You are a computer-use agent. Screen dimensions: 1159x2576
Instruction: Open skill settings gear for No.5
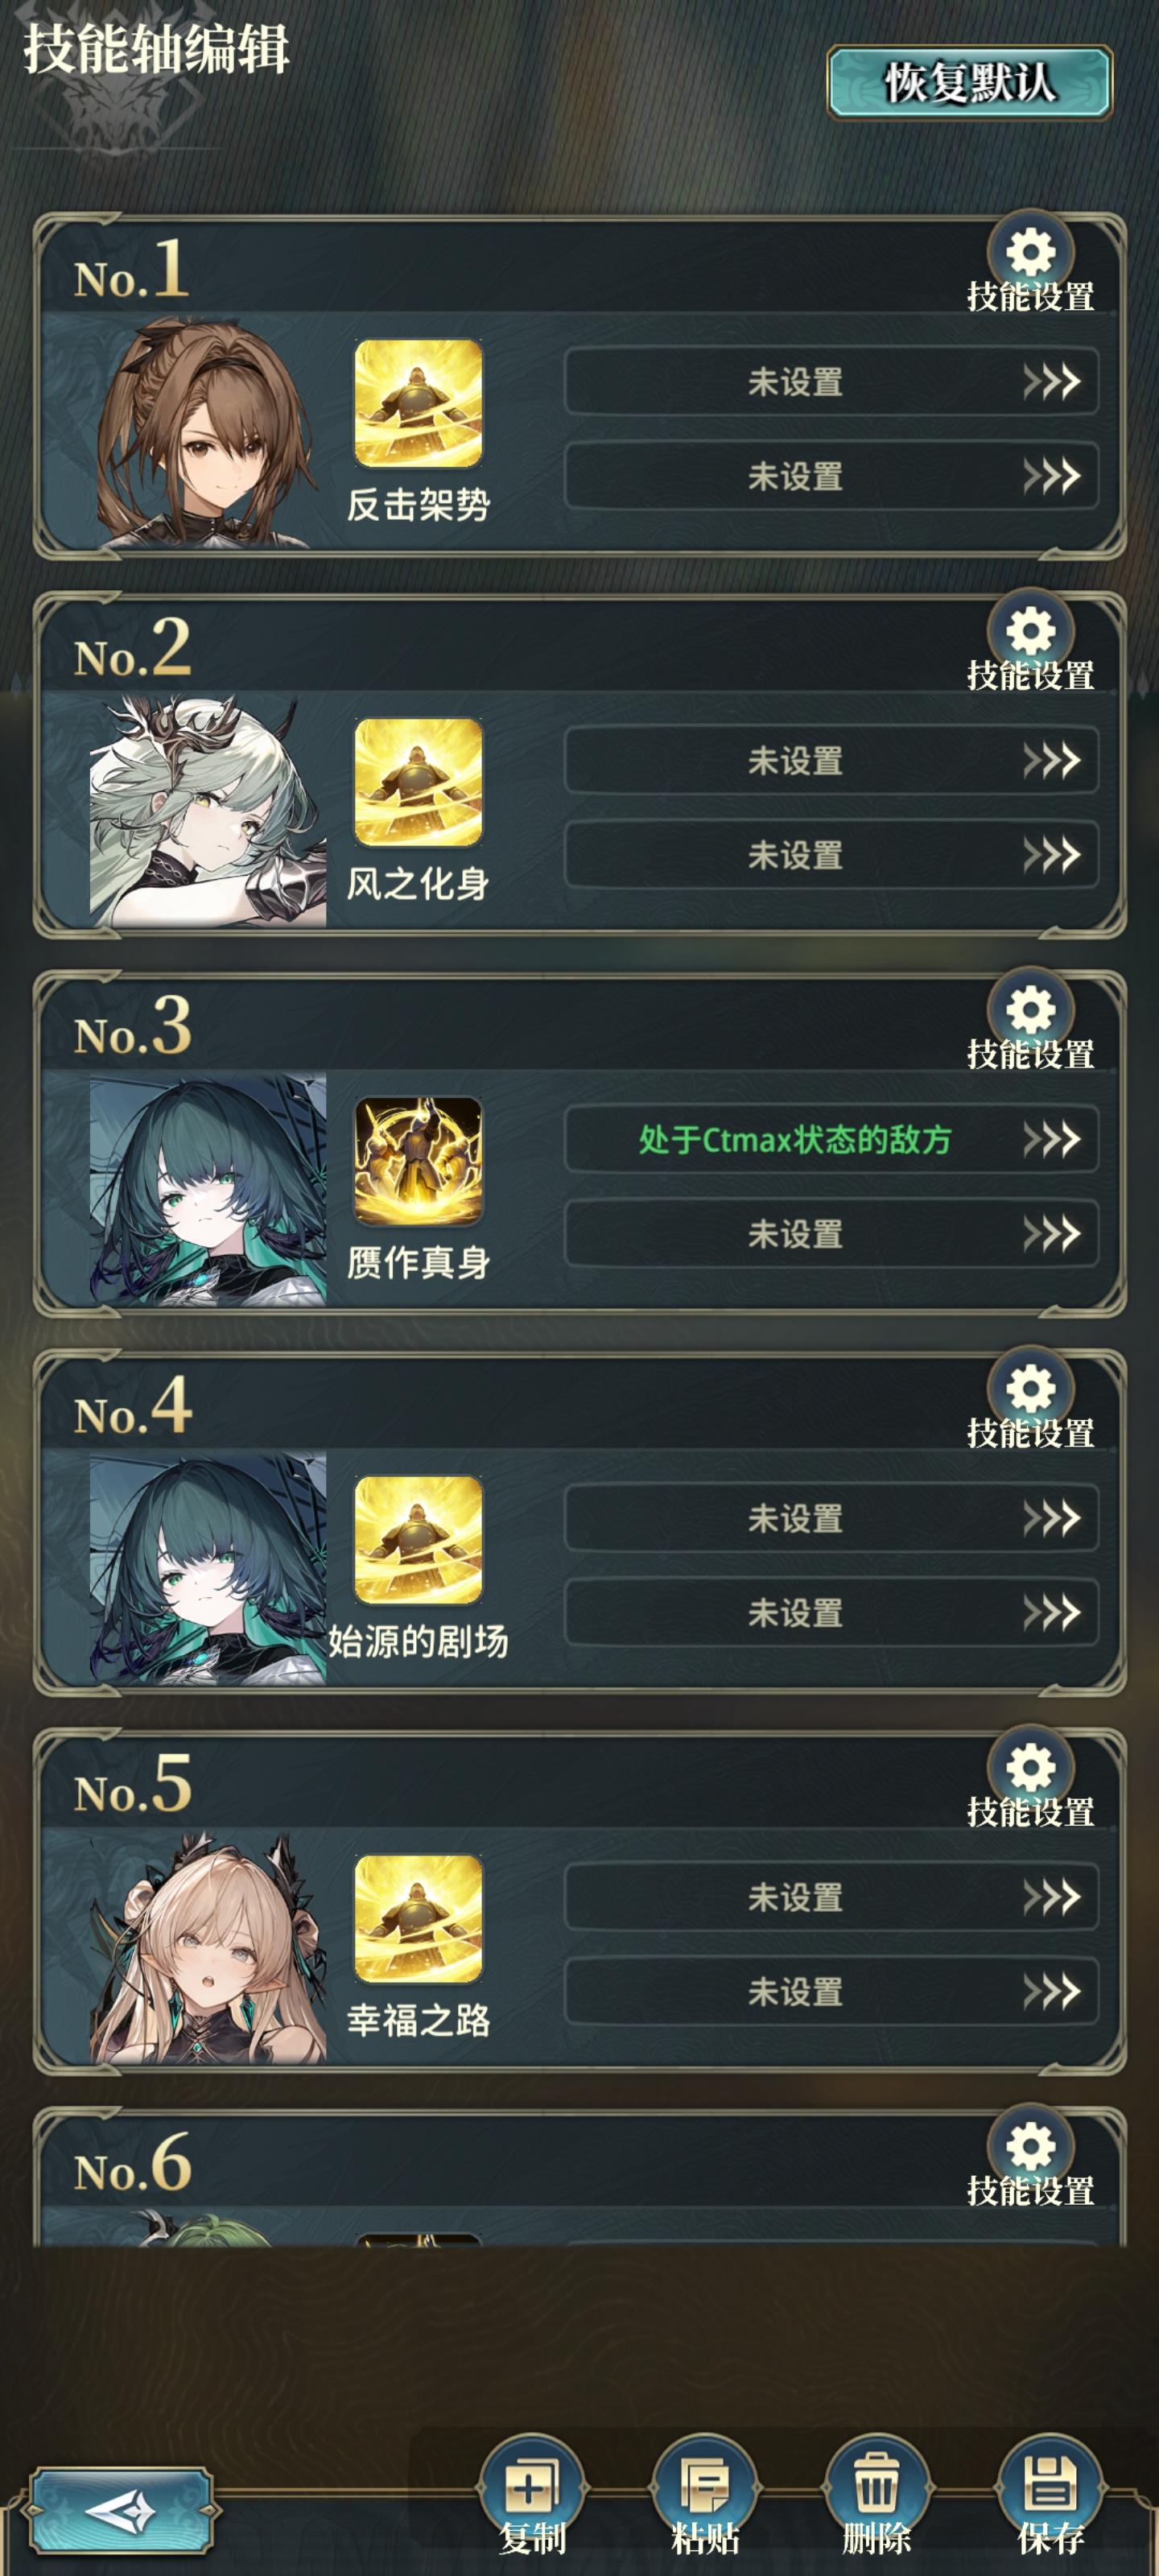[x=1031, y=1768]
